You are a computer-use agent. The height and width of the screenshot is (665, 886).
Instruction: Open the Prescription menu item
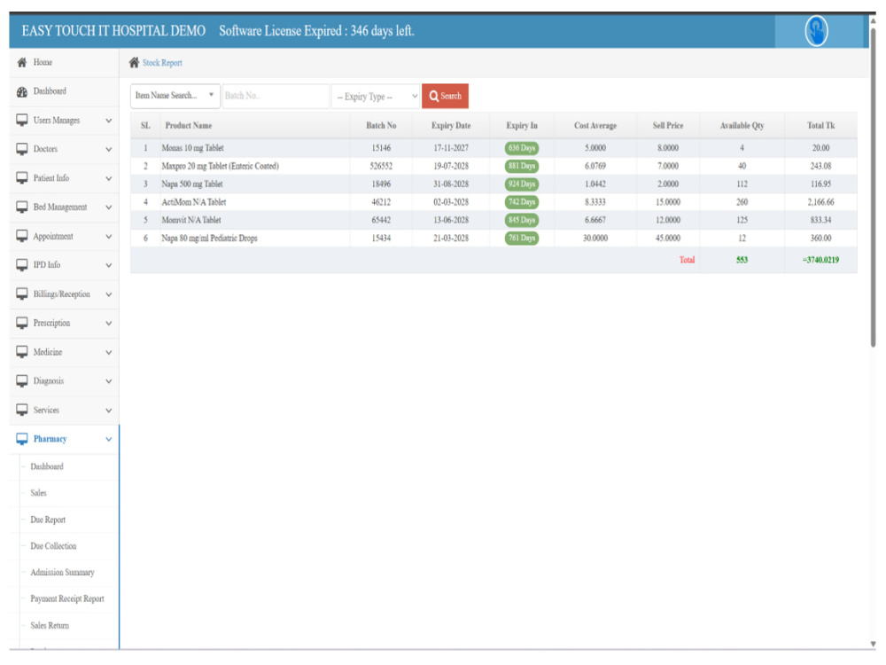[x=65, y=323]
